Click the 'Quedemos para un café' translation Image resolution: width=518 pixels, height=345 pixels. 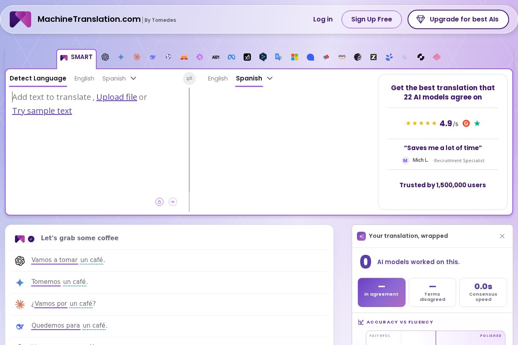(69, 326)
